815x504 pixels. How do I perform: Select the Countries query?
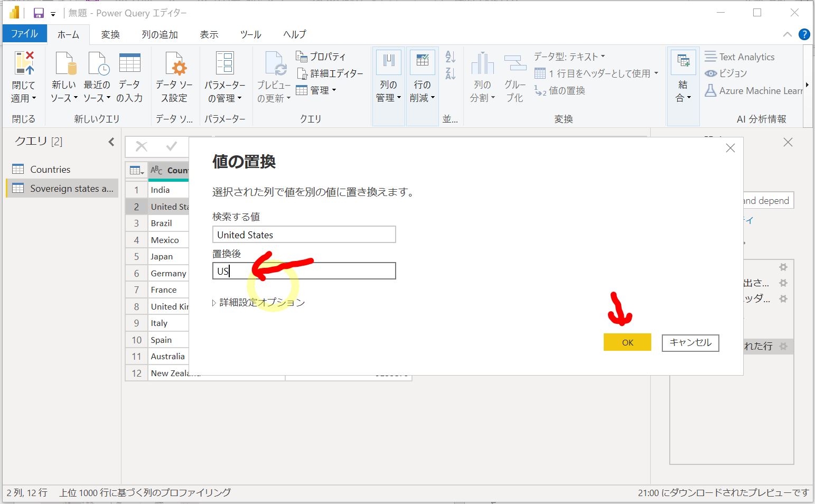pyautogui.click(x=62, y=169)
